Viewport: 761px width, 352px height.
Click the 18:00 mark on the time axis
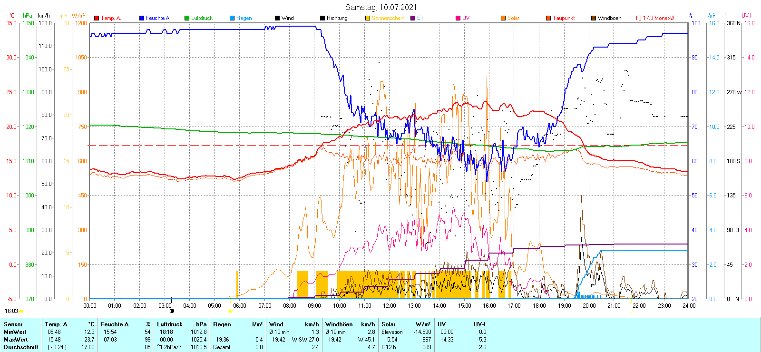539,306
